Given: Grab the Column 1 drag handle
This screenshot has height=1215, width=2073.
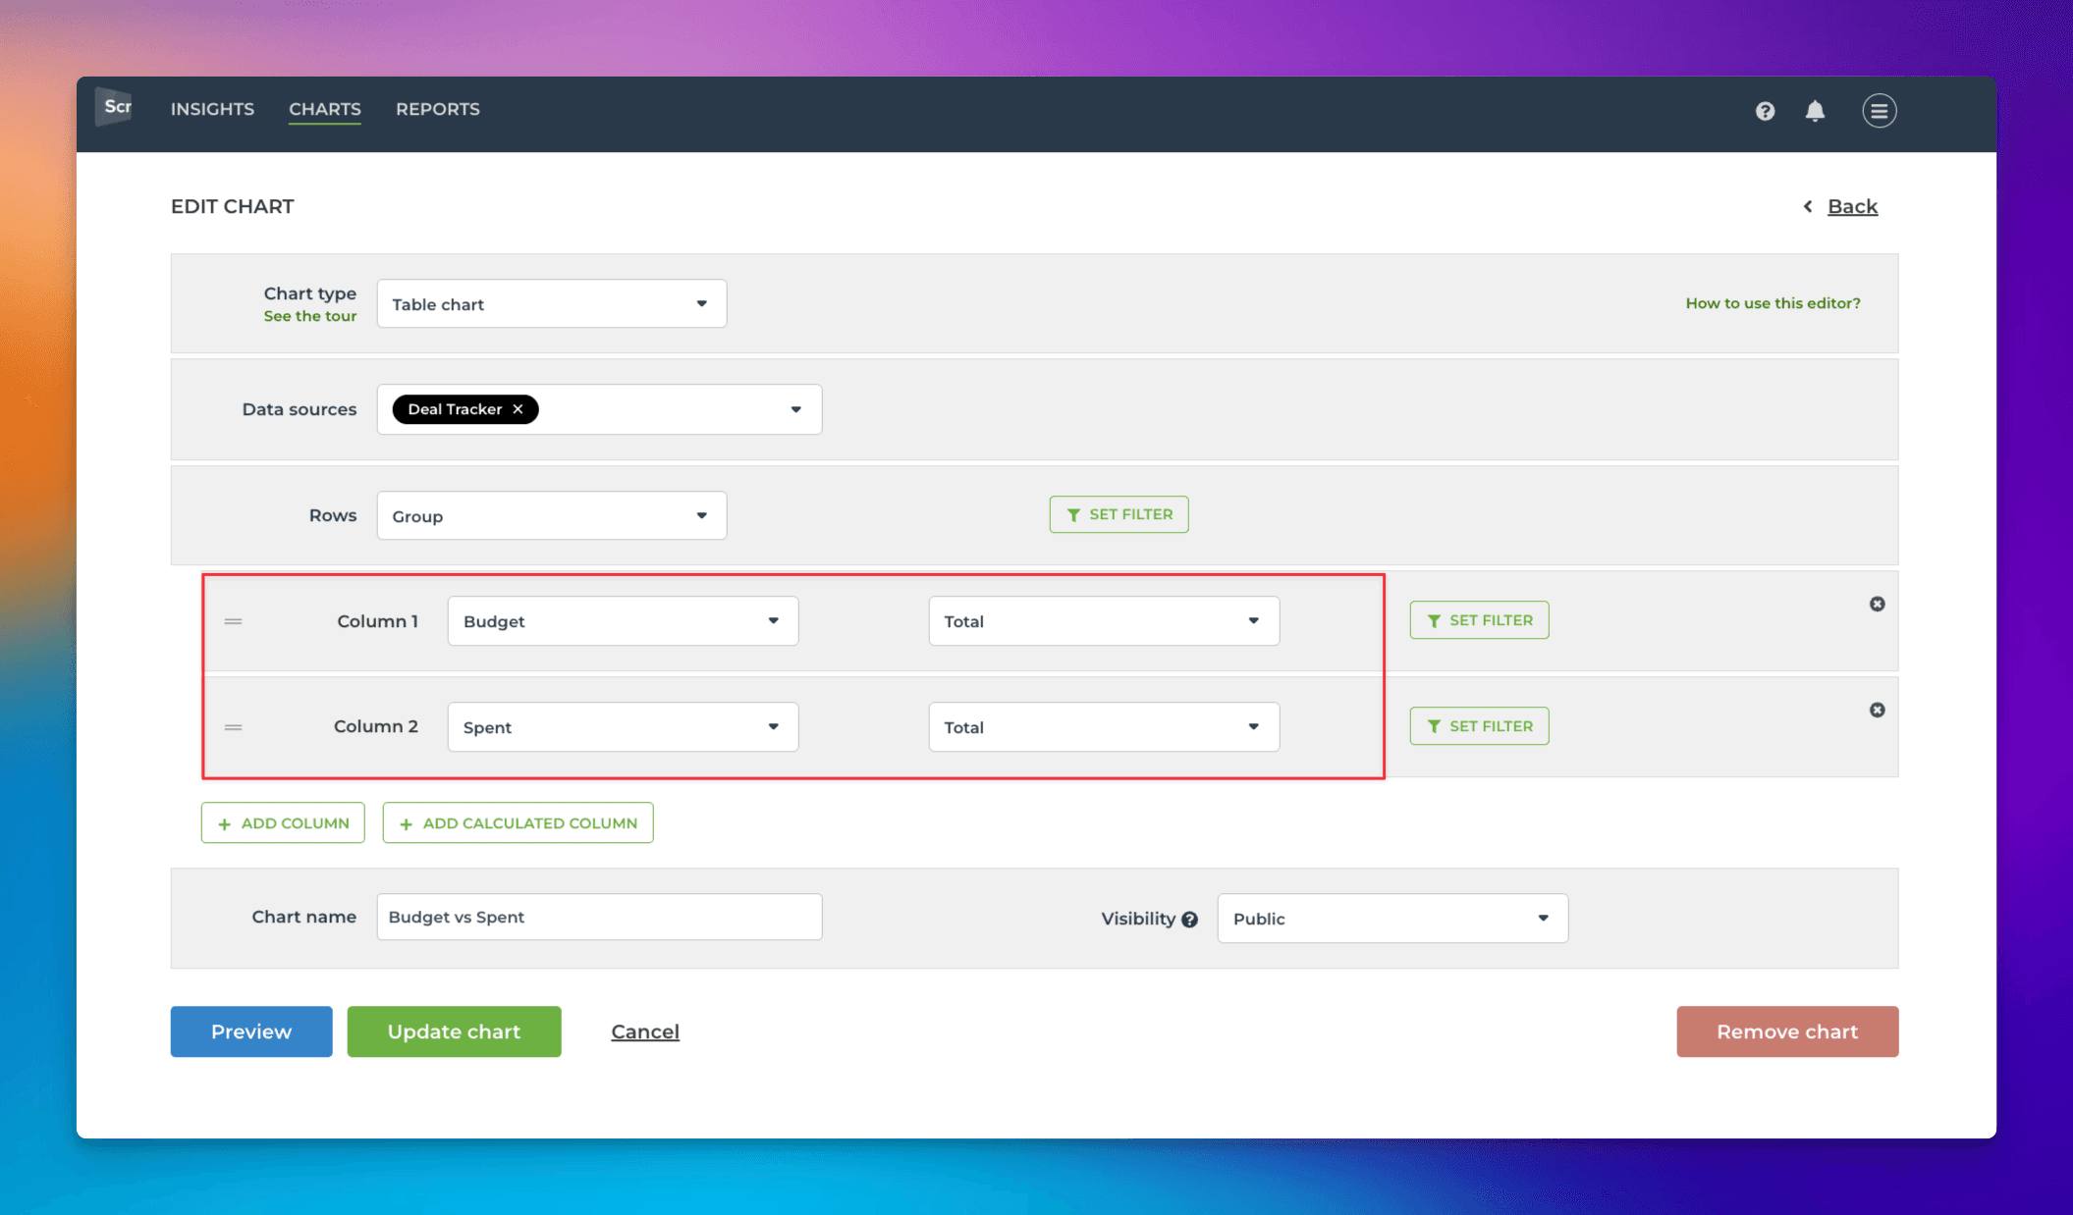Looking at the screenshot, I should point(233,621).
